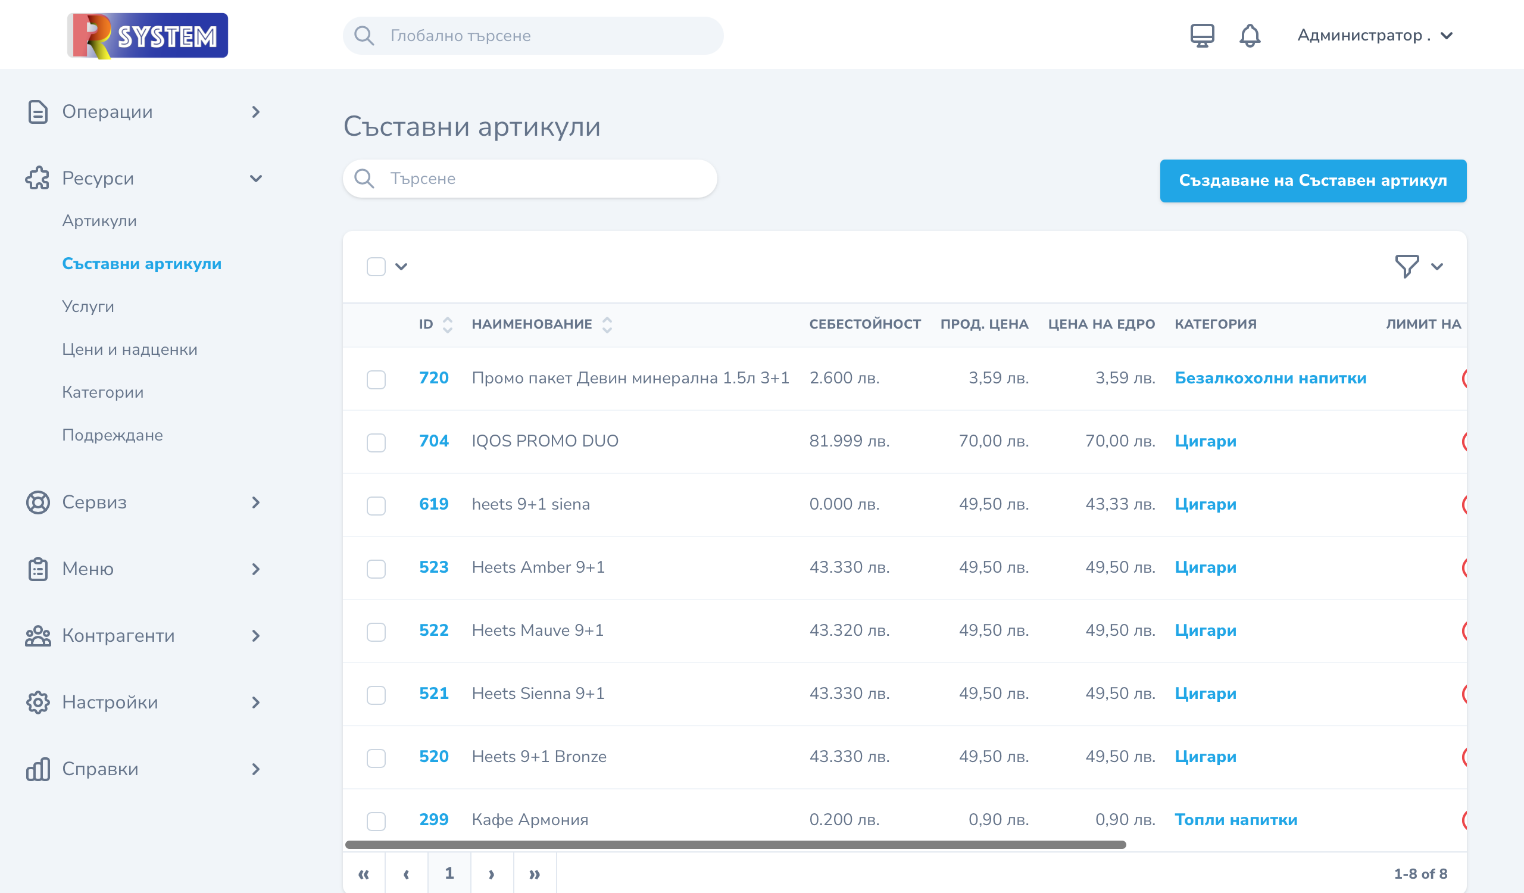
Task: Click the Операции document icon
Action: [38, 112]
